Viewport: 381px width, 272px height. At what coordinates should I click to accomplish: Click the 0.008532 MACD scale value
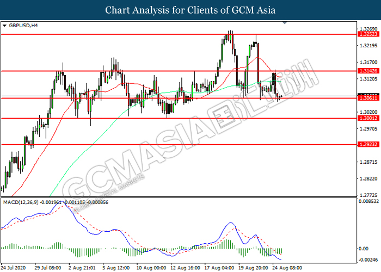(368, 201)
